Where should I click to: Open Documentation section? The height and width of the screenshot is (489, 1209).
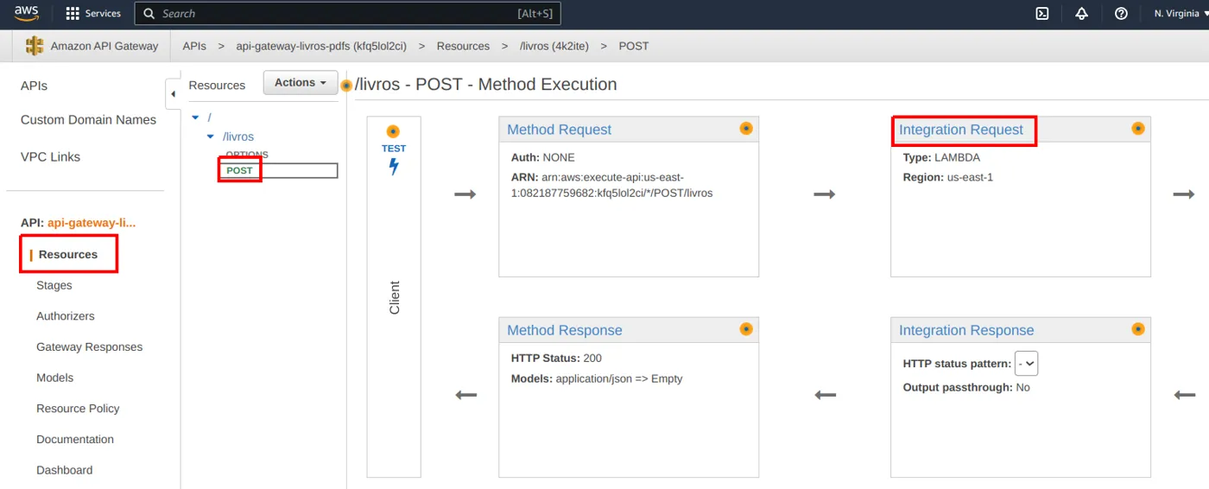75,440
